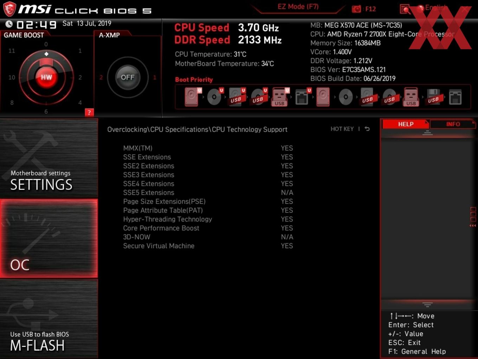The height and width of the screenshot is (359, 478).
Task: Click the help panel top scroll handle
Action: (427, 133)
